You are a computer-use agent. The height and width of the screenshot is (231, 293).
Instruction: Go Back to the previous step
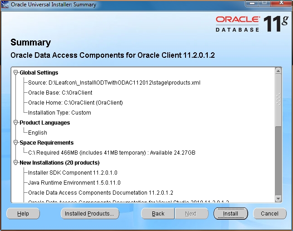click(x=158, y=213)
